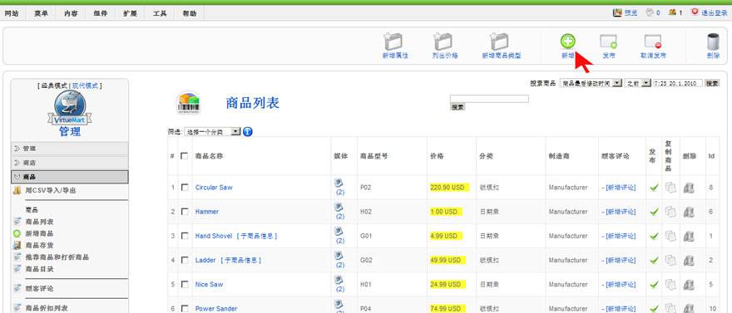Open the 之前 before/after dropdown
The width and height of the screenshot is (732, 313).
[638, 83]
